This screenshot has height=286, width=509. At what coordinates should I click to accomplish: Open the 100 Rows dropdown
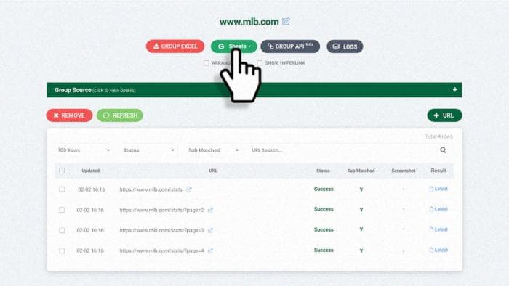(84, 150)
